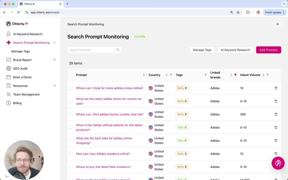Screen dimensions: 288x180
Task: Focus the Search prompt input field
Action: coord(91,50)
